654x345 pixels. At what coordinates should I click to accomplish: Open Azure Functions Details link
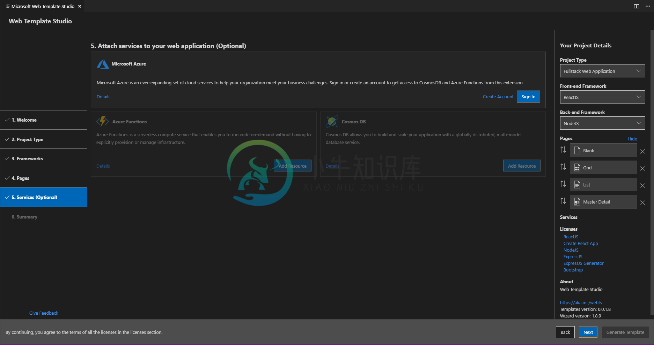pos(103,166)
